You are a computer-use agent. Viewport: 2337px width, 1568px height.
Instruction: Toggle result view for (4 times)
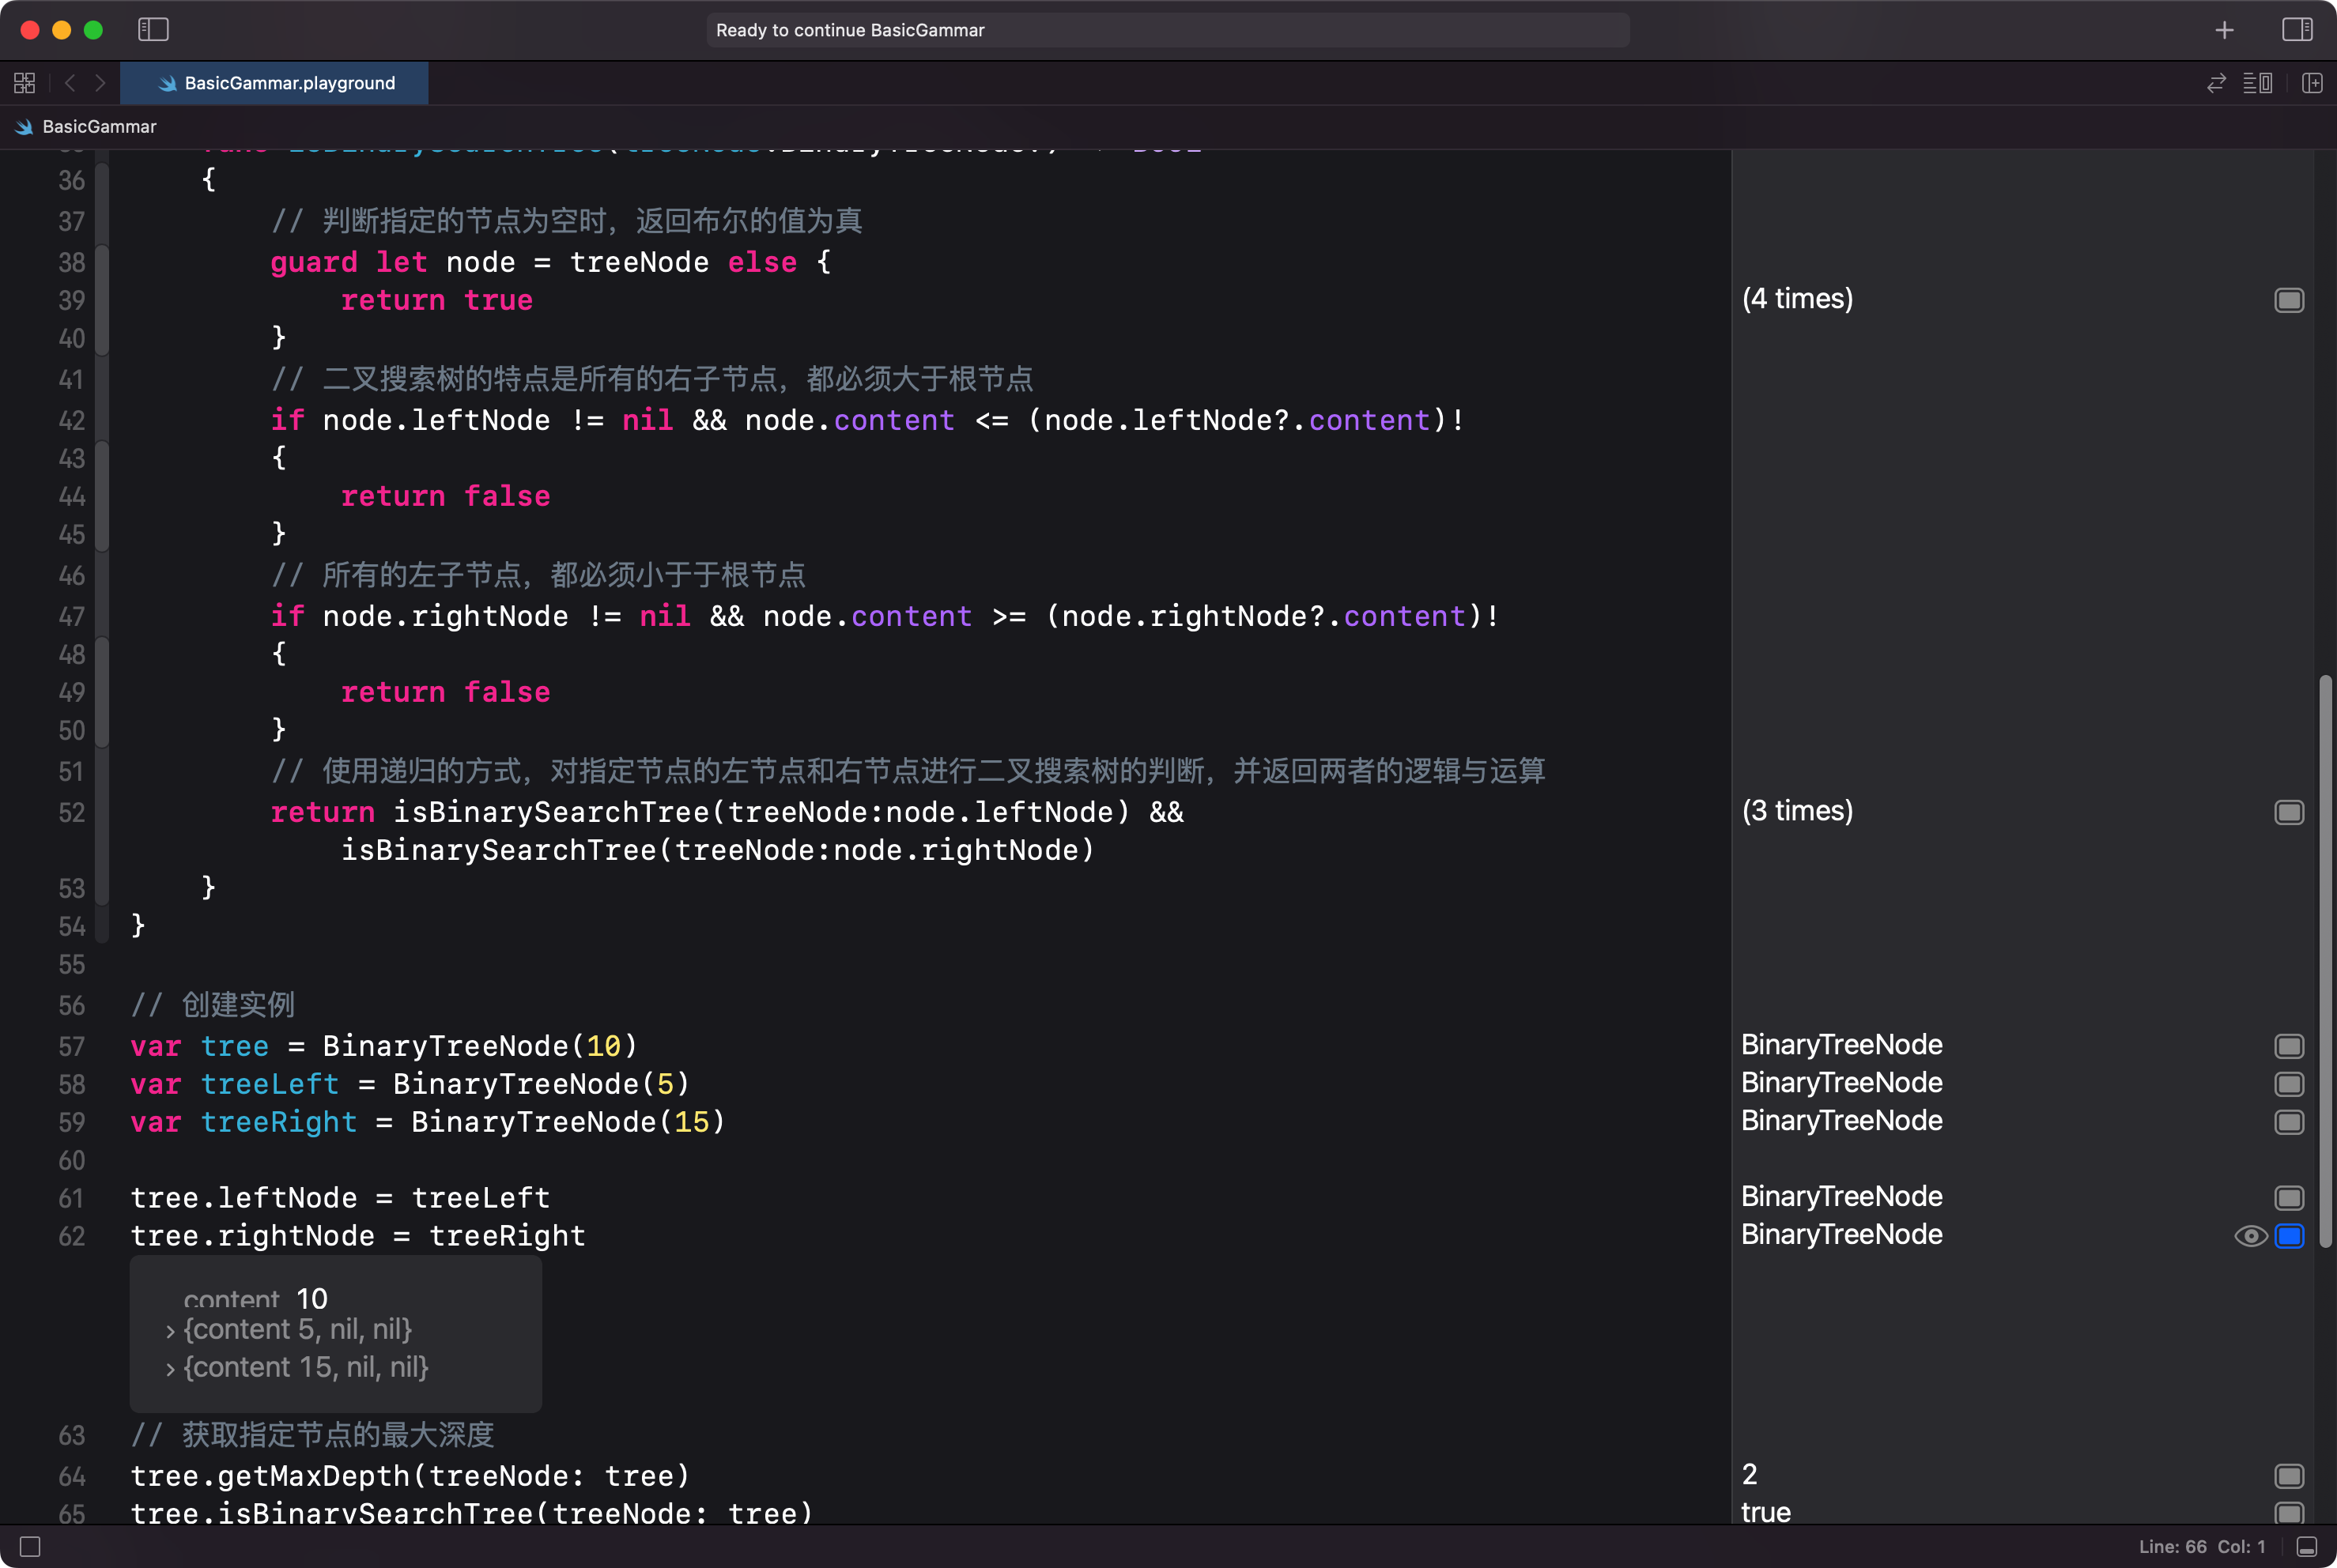(x=2289, y=300)
